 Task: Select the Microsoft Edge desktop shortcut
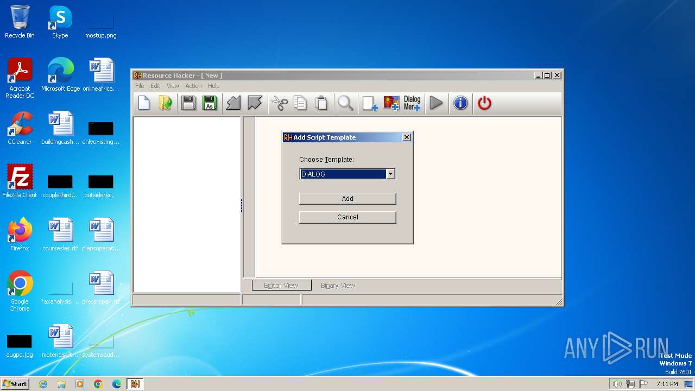point(60,75)
